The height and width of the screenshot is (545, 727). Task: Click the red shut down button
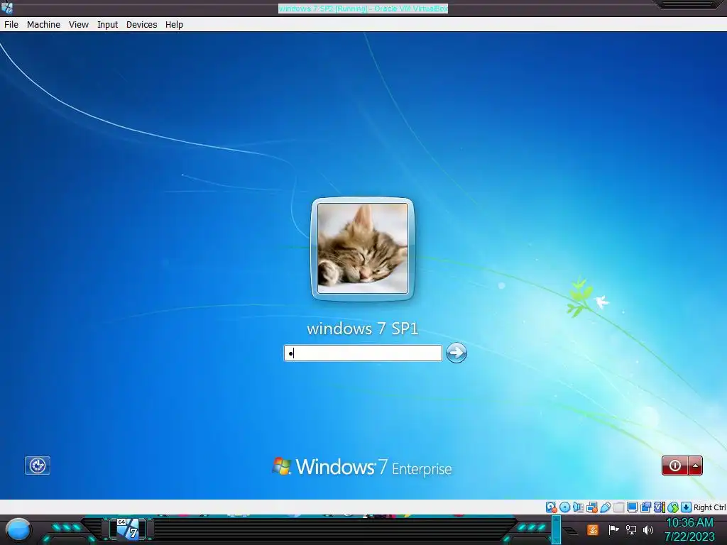(x=675, y=466)
